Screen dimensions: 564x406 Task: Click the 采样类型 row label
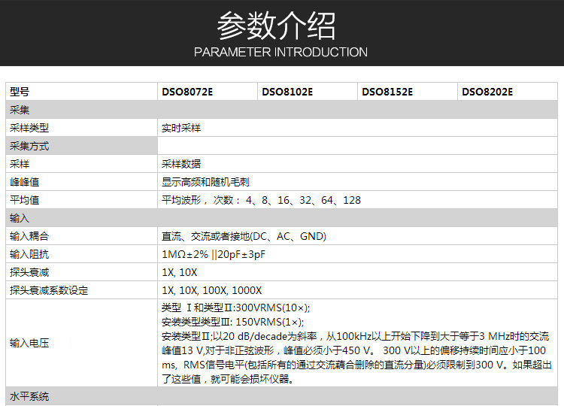[29, 128]
